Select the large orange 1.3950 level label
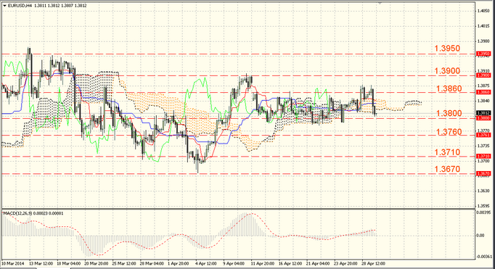This screenshot has height=269, width=495. coord(447,49)
